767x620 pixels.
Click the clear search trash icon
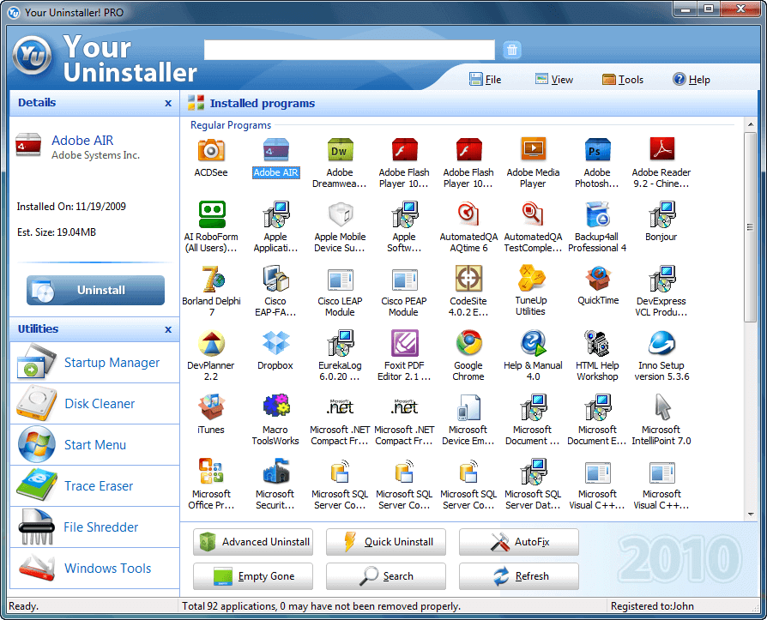coord(512,50)
